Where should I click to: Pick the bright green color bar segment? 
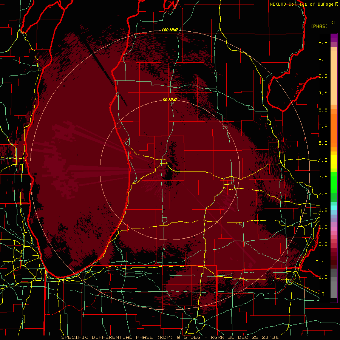click(334, 183)
